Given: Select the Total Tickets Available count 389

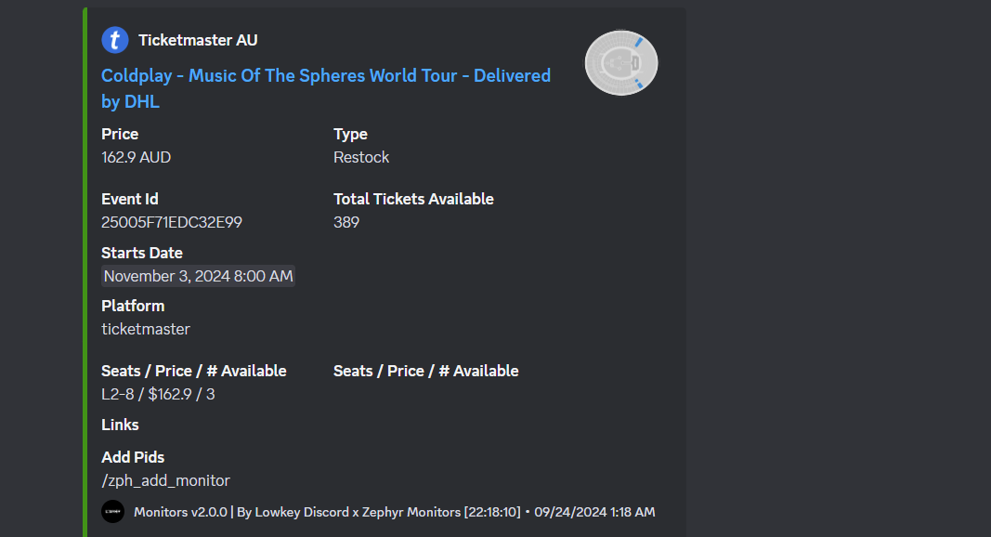Looking at the screenshot, I should click(346, 222).
